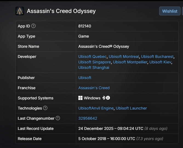Viewport: 183px width, 148px height.
Task: Open the Assassin's Creed franchise link
Action: tap(94, 88)
